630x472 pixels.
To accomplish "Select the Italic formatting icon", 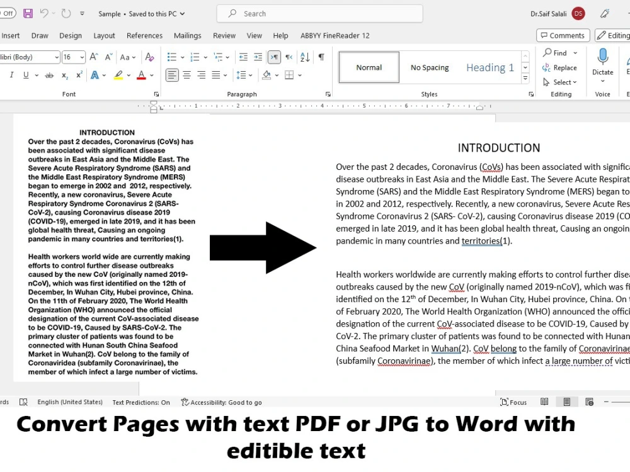I will (x=12, y=75).
